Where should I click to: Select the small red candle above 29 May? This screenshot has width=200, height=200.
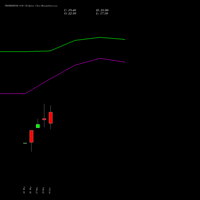[x=44, y=119]
